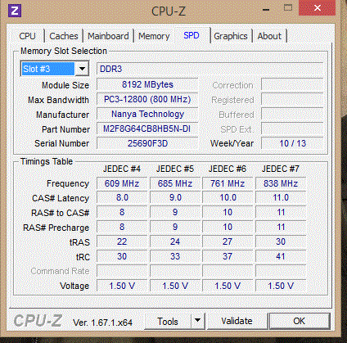Open the Graphics tab
This screenshot has width=347, height=343.
point(231,36)
